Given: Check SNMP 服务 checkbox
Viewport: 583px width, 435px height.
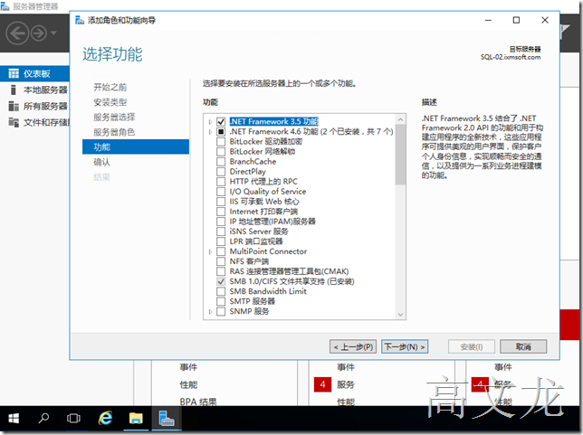Looking at the screenshot, I should pos(221,312).
